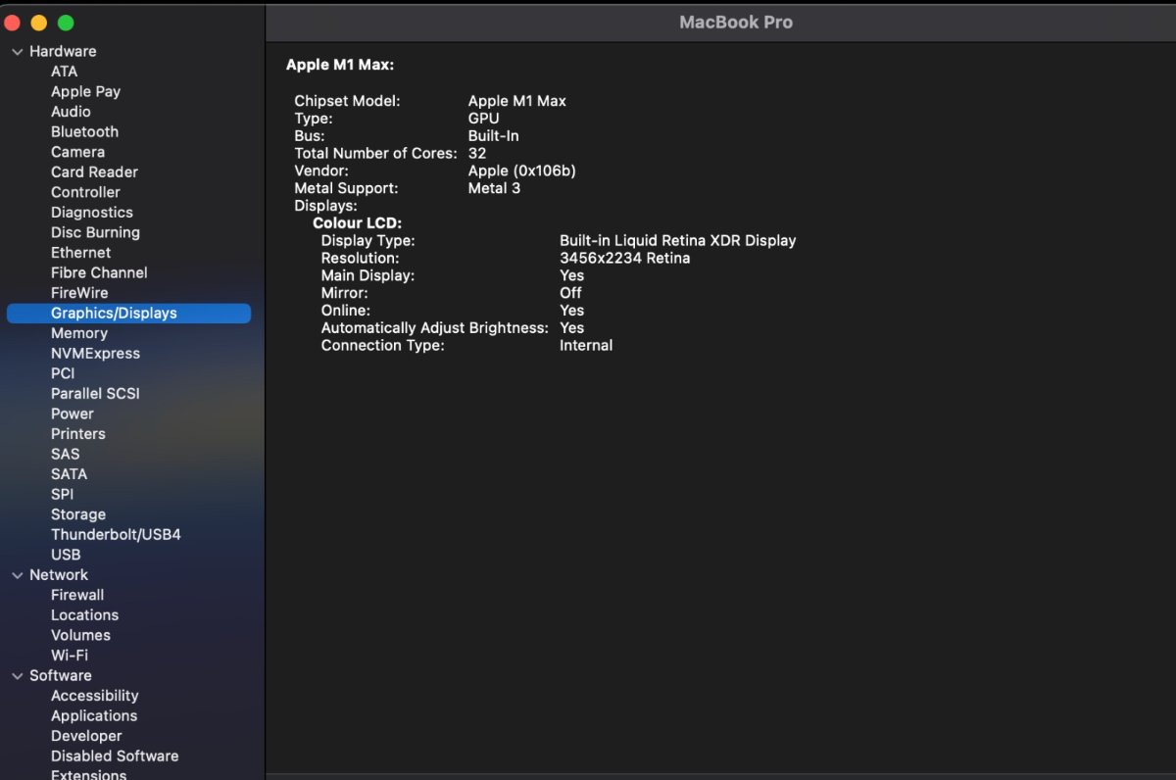Select NVMExpress in the sidebar
The width and height of the screenshot is (1176, 780).
(95, 354)
